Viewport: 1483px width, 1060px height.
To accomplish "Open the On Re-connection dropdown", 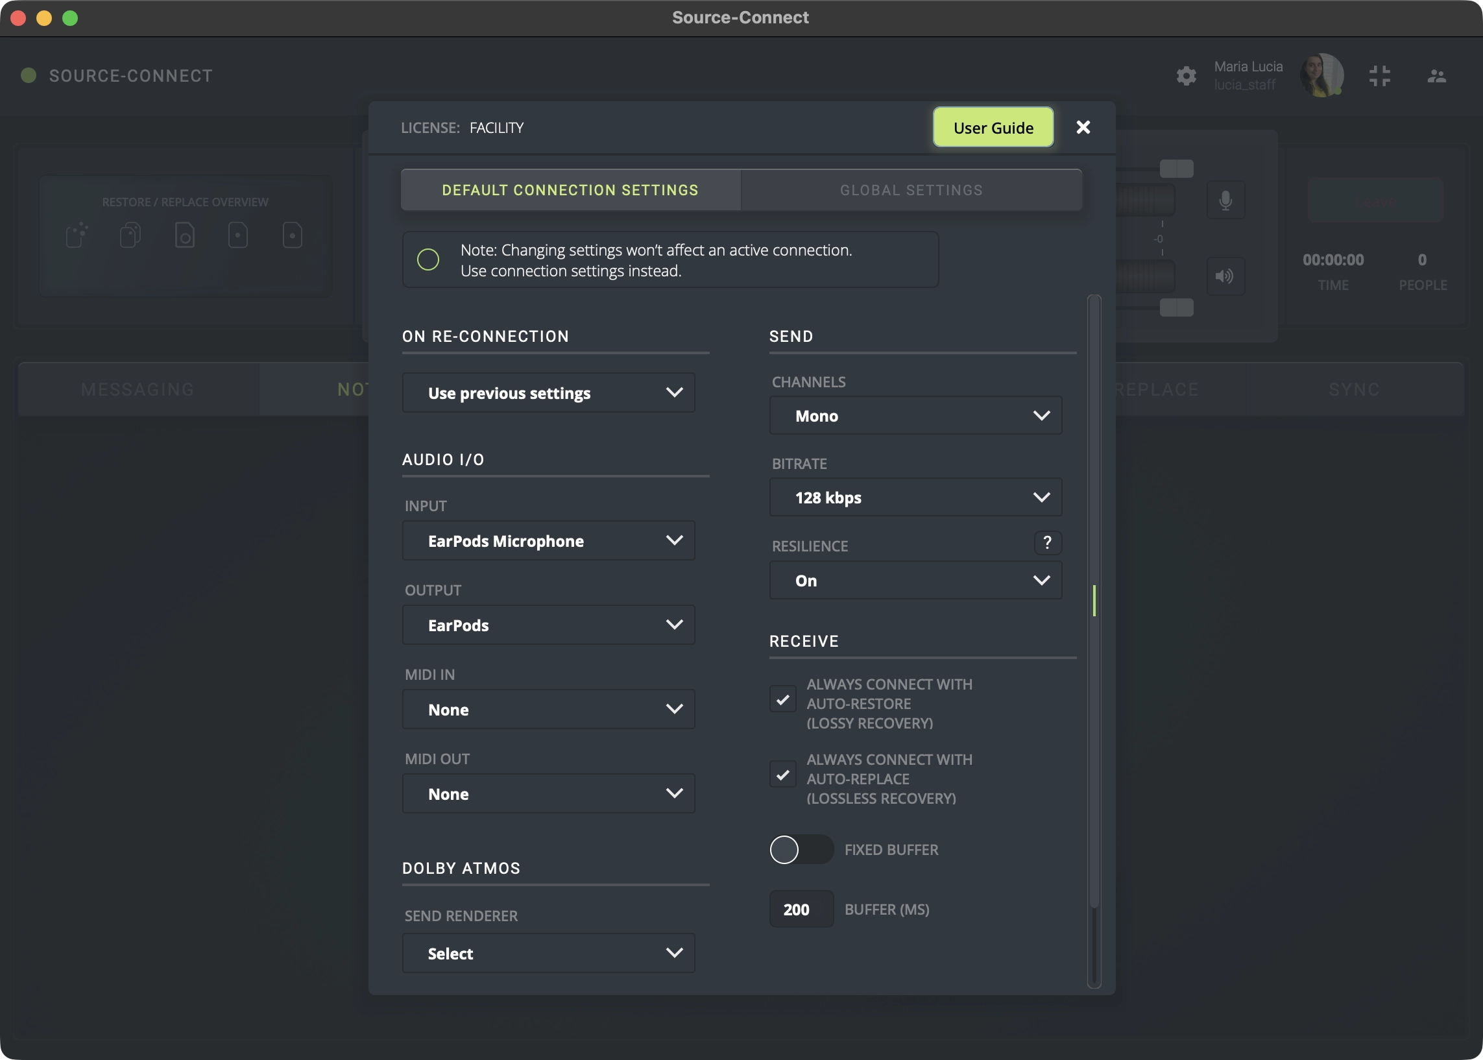I will coord(548,393).
